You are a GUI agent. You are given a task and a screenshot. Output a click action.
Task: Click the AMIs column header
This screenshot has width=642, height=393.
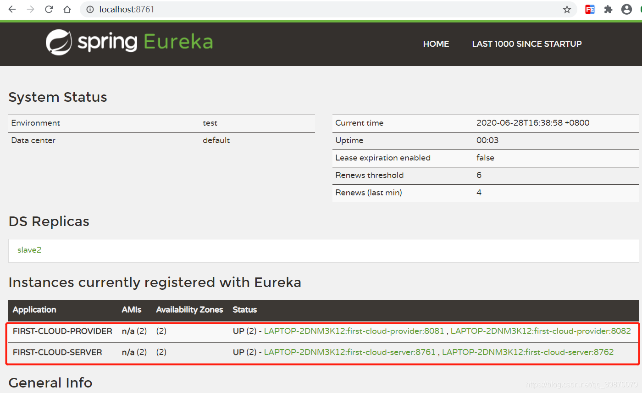[x=132, y=310]
